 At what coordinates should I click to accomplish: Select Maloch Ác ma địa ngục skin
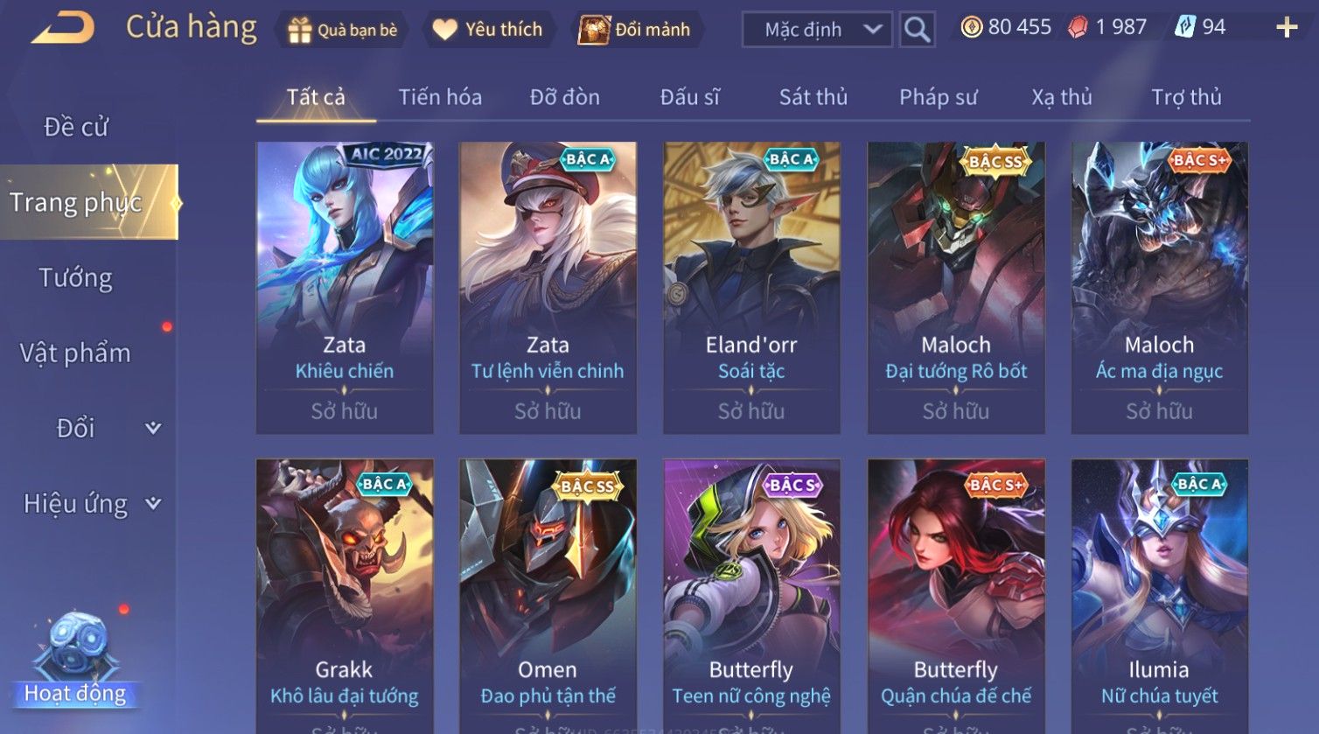pyautogui.click(x=1159, y=288)
